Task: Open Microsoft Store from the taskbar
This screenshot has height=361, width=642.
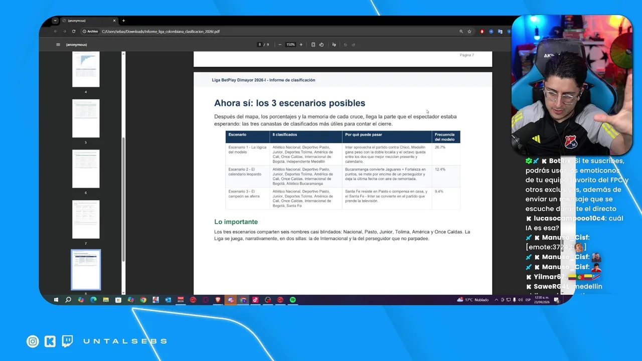Action: (118, 300)
